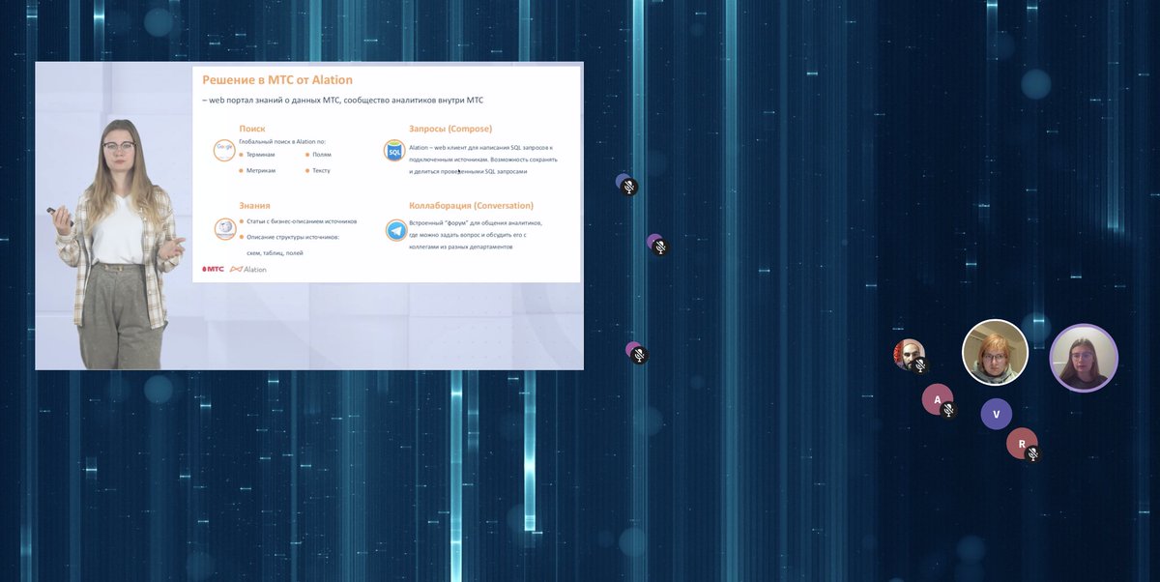Select the bearded participant photo avatar
The height and width of the screenshot is (582, 1160).
click(x=909, y=355)
